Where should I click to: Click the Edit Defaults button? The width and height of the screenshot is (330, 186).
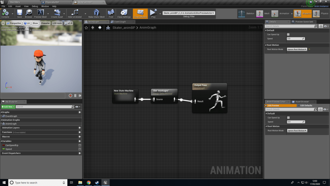[x=306, y=106]
